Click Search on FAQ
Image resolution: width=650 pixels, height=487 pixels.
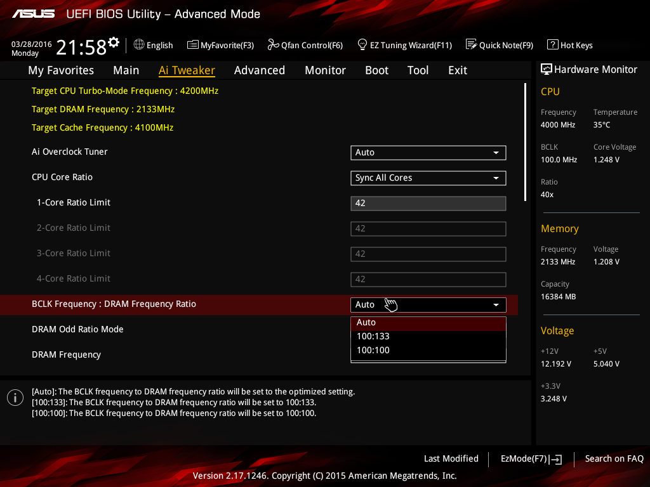614,459
